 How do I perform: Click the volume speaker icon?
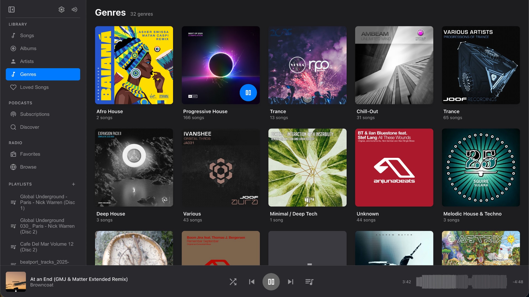point(74,10)
